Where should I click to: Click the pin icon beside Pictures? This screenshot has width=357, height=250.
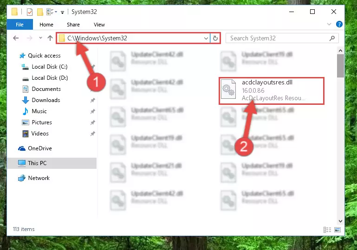92,122
